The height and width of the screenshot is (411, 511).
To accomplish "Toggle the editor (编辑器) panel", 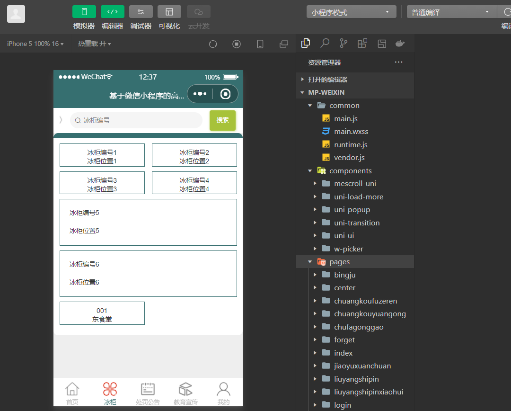I will [x=113, y=12].
